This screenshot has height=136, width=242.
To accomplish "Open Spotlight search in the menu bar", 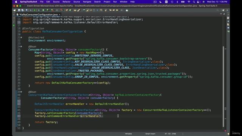I will 194,2.
